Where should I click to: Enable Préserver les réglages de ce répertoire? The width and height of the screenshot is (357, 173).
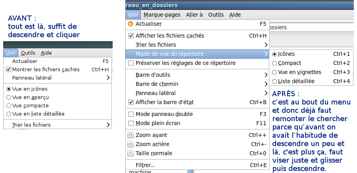point(131,63)
